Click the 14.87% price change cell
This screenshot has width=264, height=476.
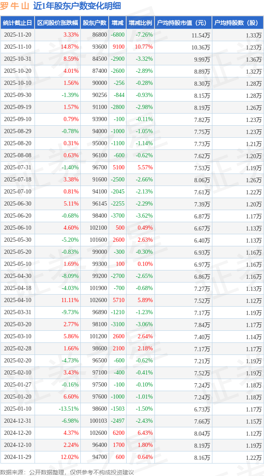tap(70, 47)
